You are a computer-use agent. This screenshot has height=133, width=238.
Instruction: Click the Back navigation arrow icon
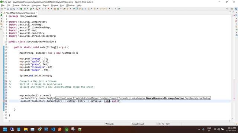107,9
